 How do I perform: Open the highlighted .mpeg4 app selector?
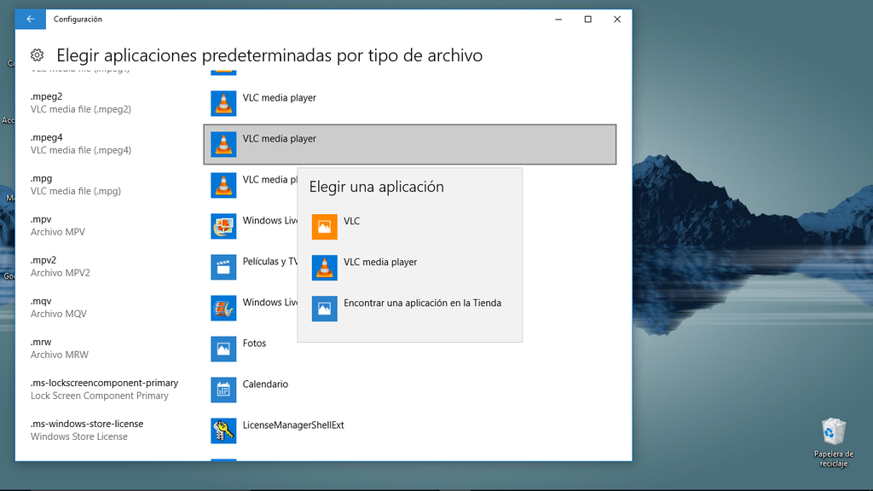coord(409,144)
